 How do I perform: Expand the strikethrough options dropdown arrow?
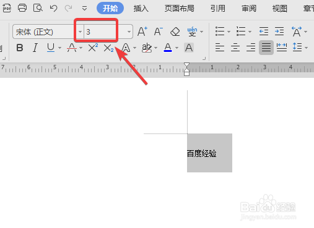click(81, 48)
